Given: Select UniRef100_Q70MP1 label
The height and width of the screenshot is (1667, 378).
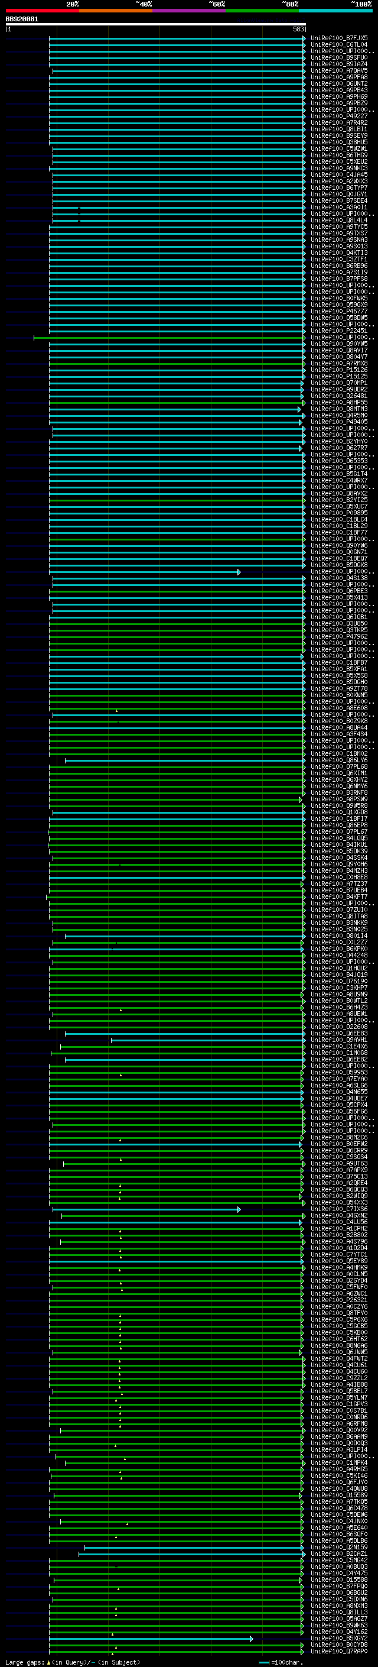Looking at the screenshot, I should coord(339,383).
